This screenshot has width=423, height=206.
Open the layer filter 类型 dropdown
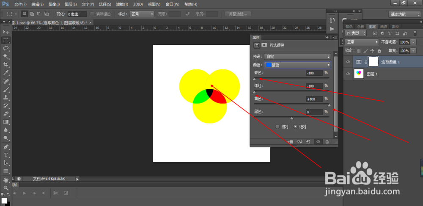click(x=356, y=33)
